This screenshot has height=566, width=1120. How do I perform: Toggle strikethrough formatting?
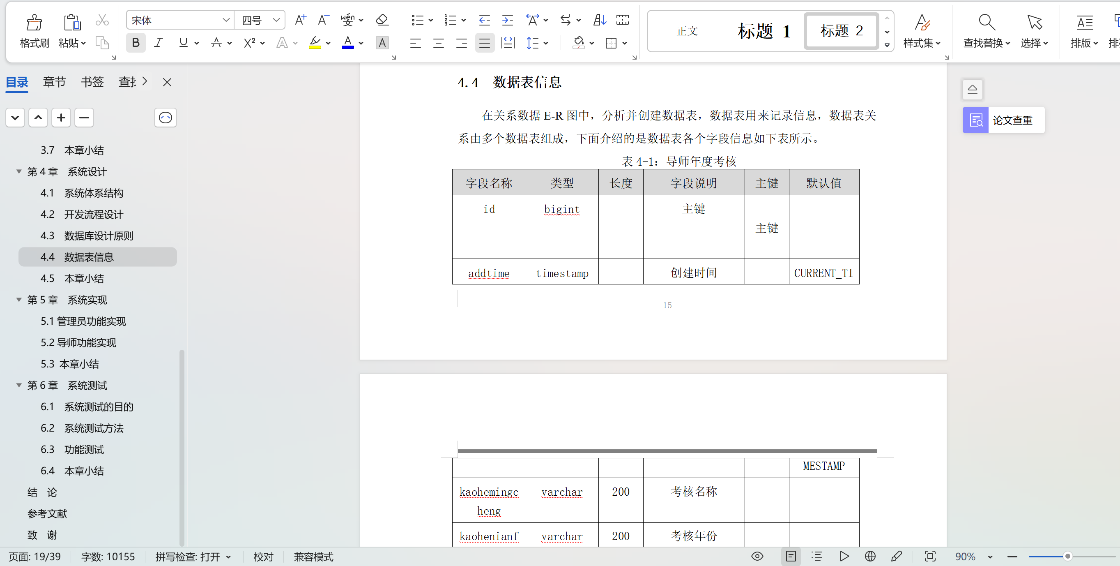pos(216,43)
